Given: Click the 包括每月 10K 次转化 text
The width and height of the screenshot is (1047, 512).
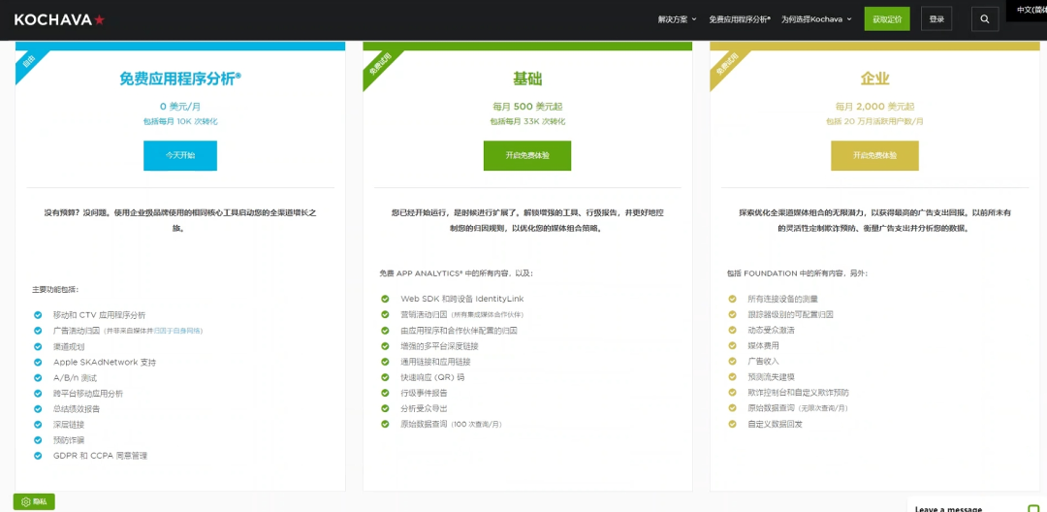Looking at the screenshot, I should [x=180, y=121].
